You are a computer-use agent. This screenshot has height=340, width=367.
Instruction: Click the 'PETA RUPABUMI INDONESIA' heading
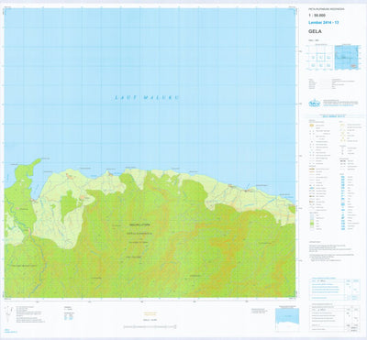pyautogui.click(x=326, y=9)
